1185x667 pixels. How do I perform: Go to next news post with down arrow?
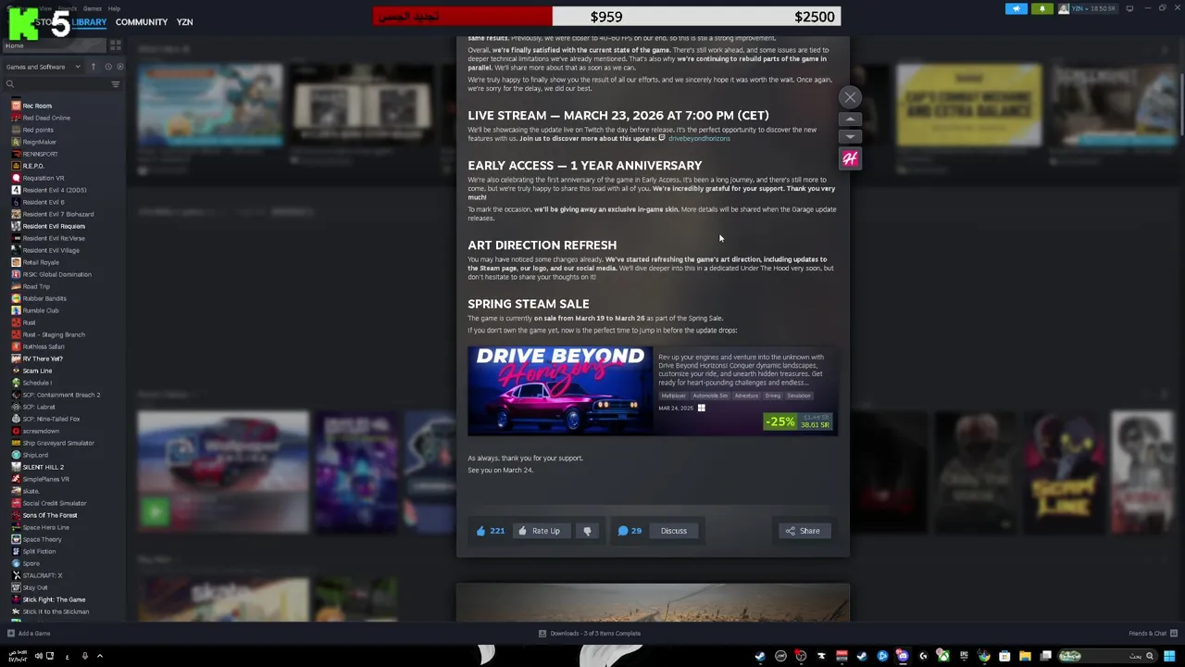[x=850, y=136]
